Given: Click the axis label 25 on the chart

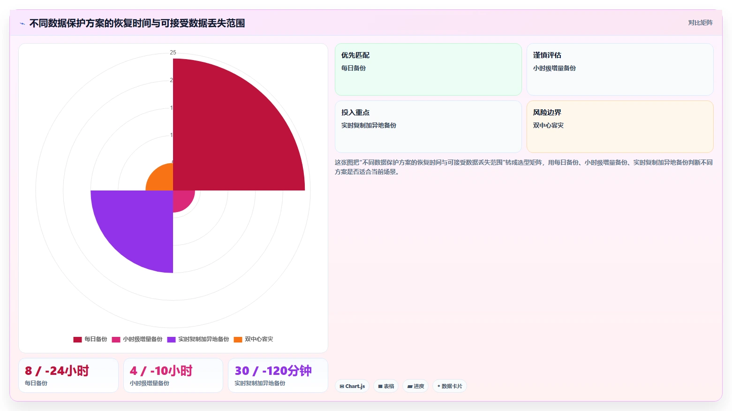Looking at the screenshot, I should [173, 53].
